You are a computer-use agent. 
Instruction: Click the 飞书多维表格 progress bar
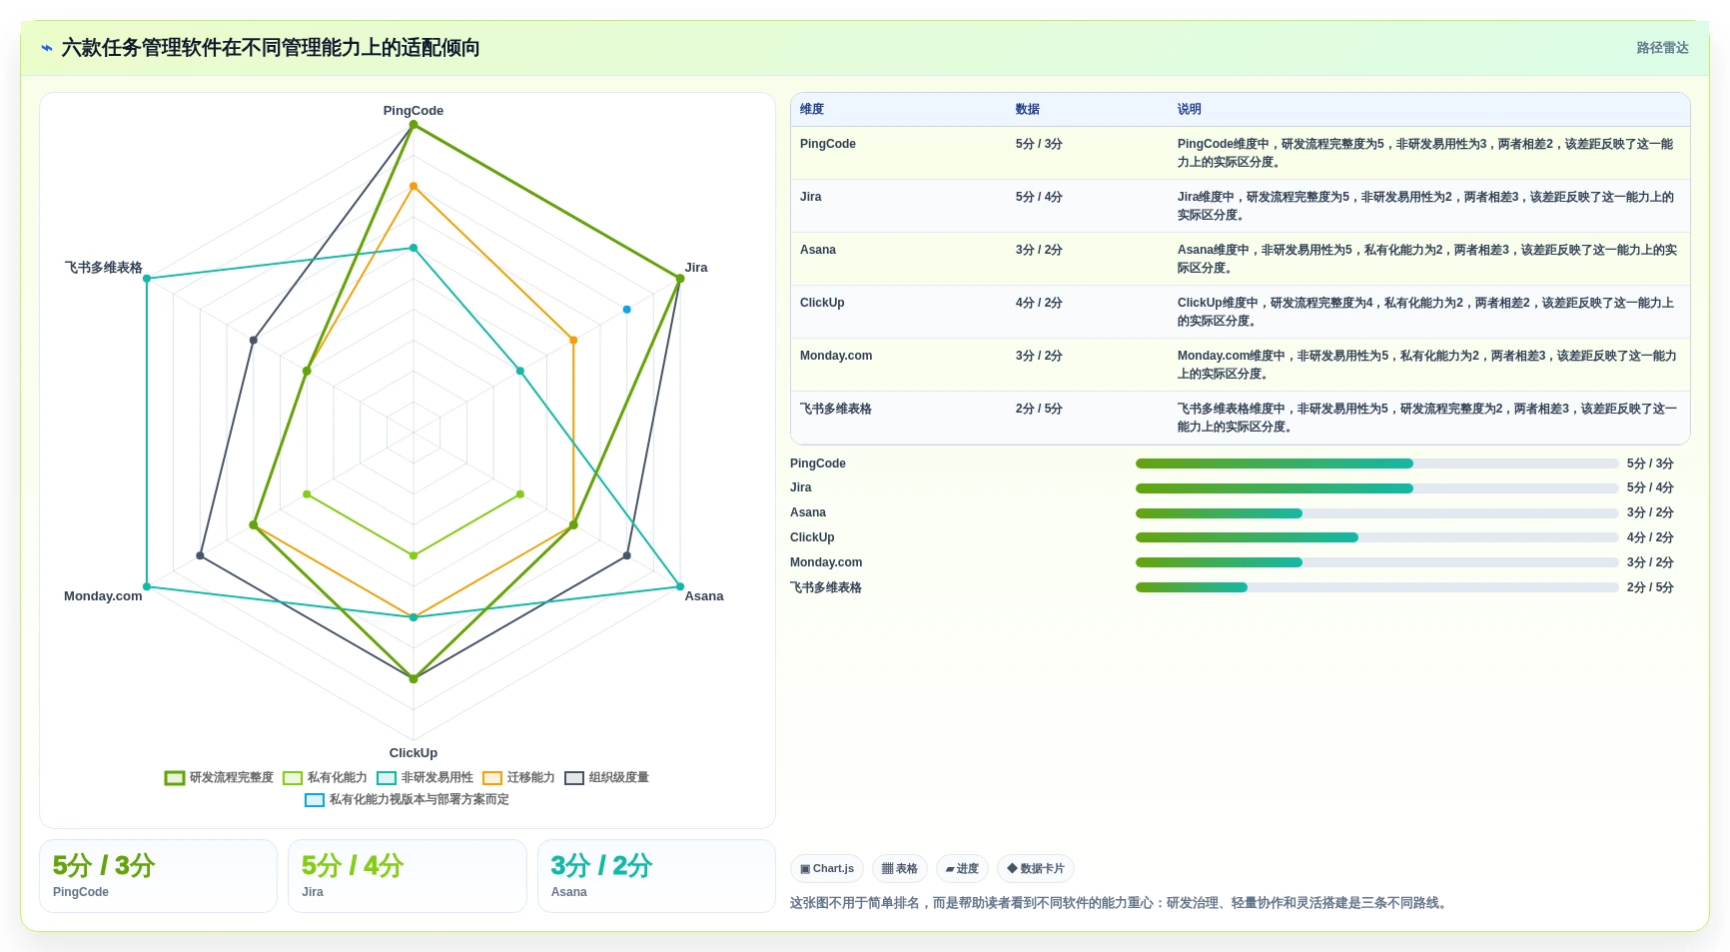pos(1376,587)
